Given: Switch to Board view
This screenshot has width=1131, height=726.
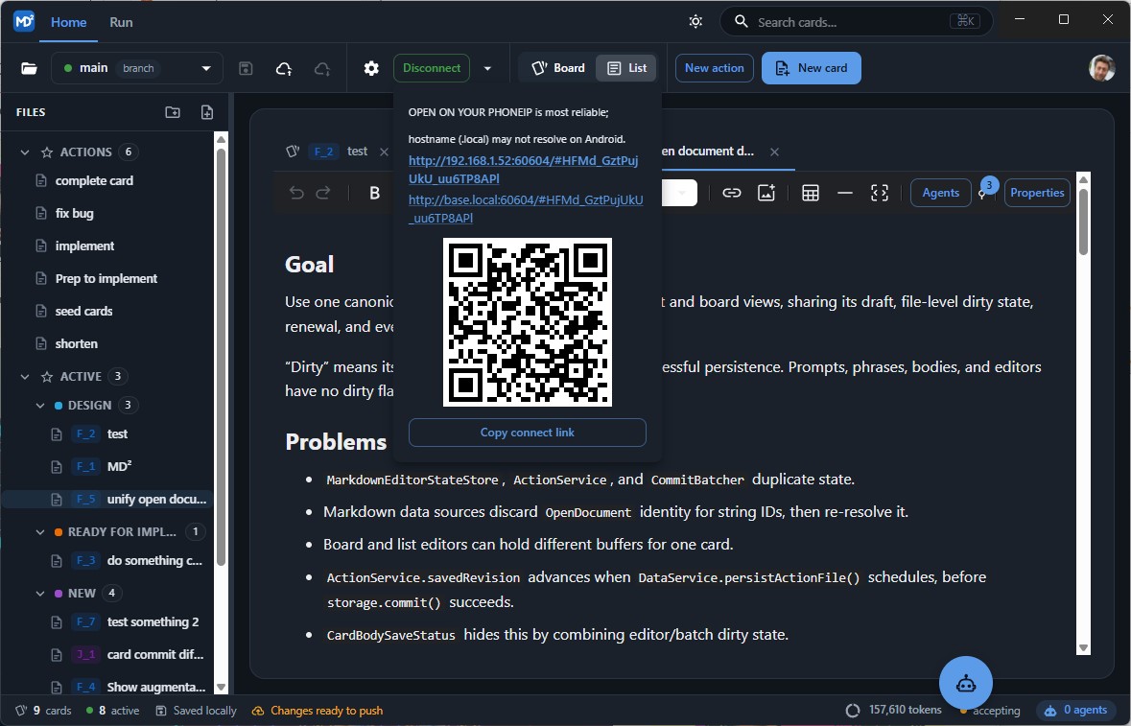Looking at the screenshot, I should click(x=558, y=68).
